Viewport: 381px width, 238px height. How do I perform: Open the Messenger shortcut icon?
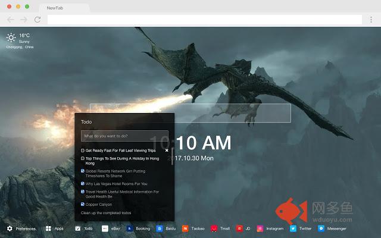321,228
